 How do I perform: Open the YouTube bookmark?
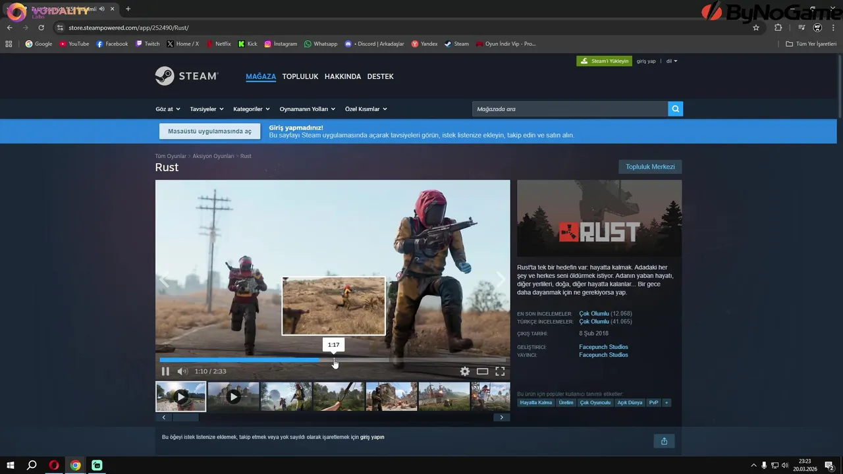(x=74, y=44)
